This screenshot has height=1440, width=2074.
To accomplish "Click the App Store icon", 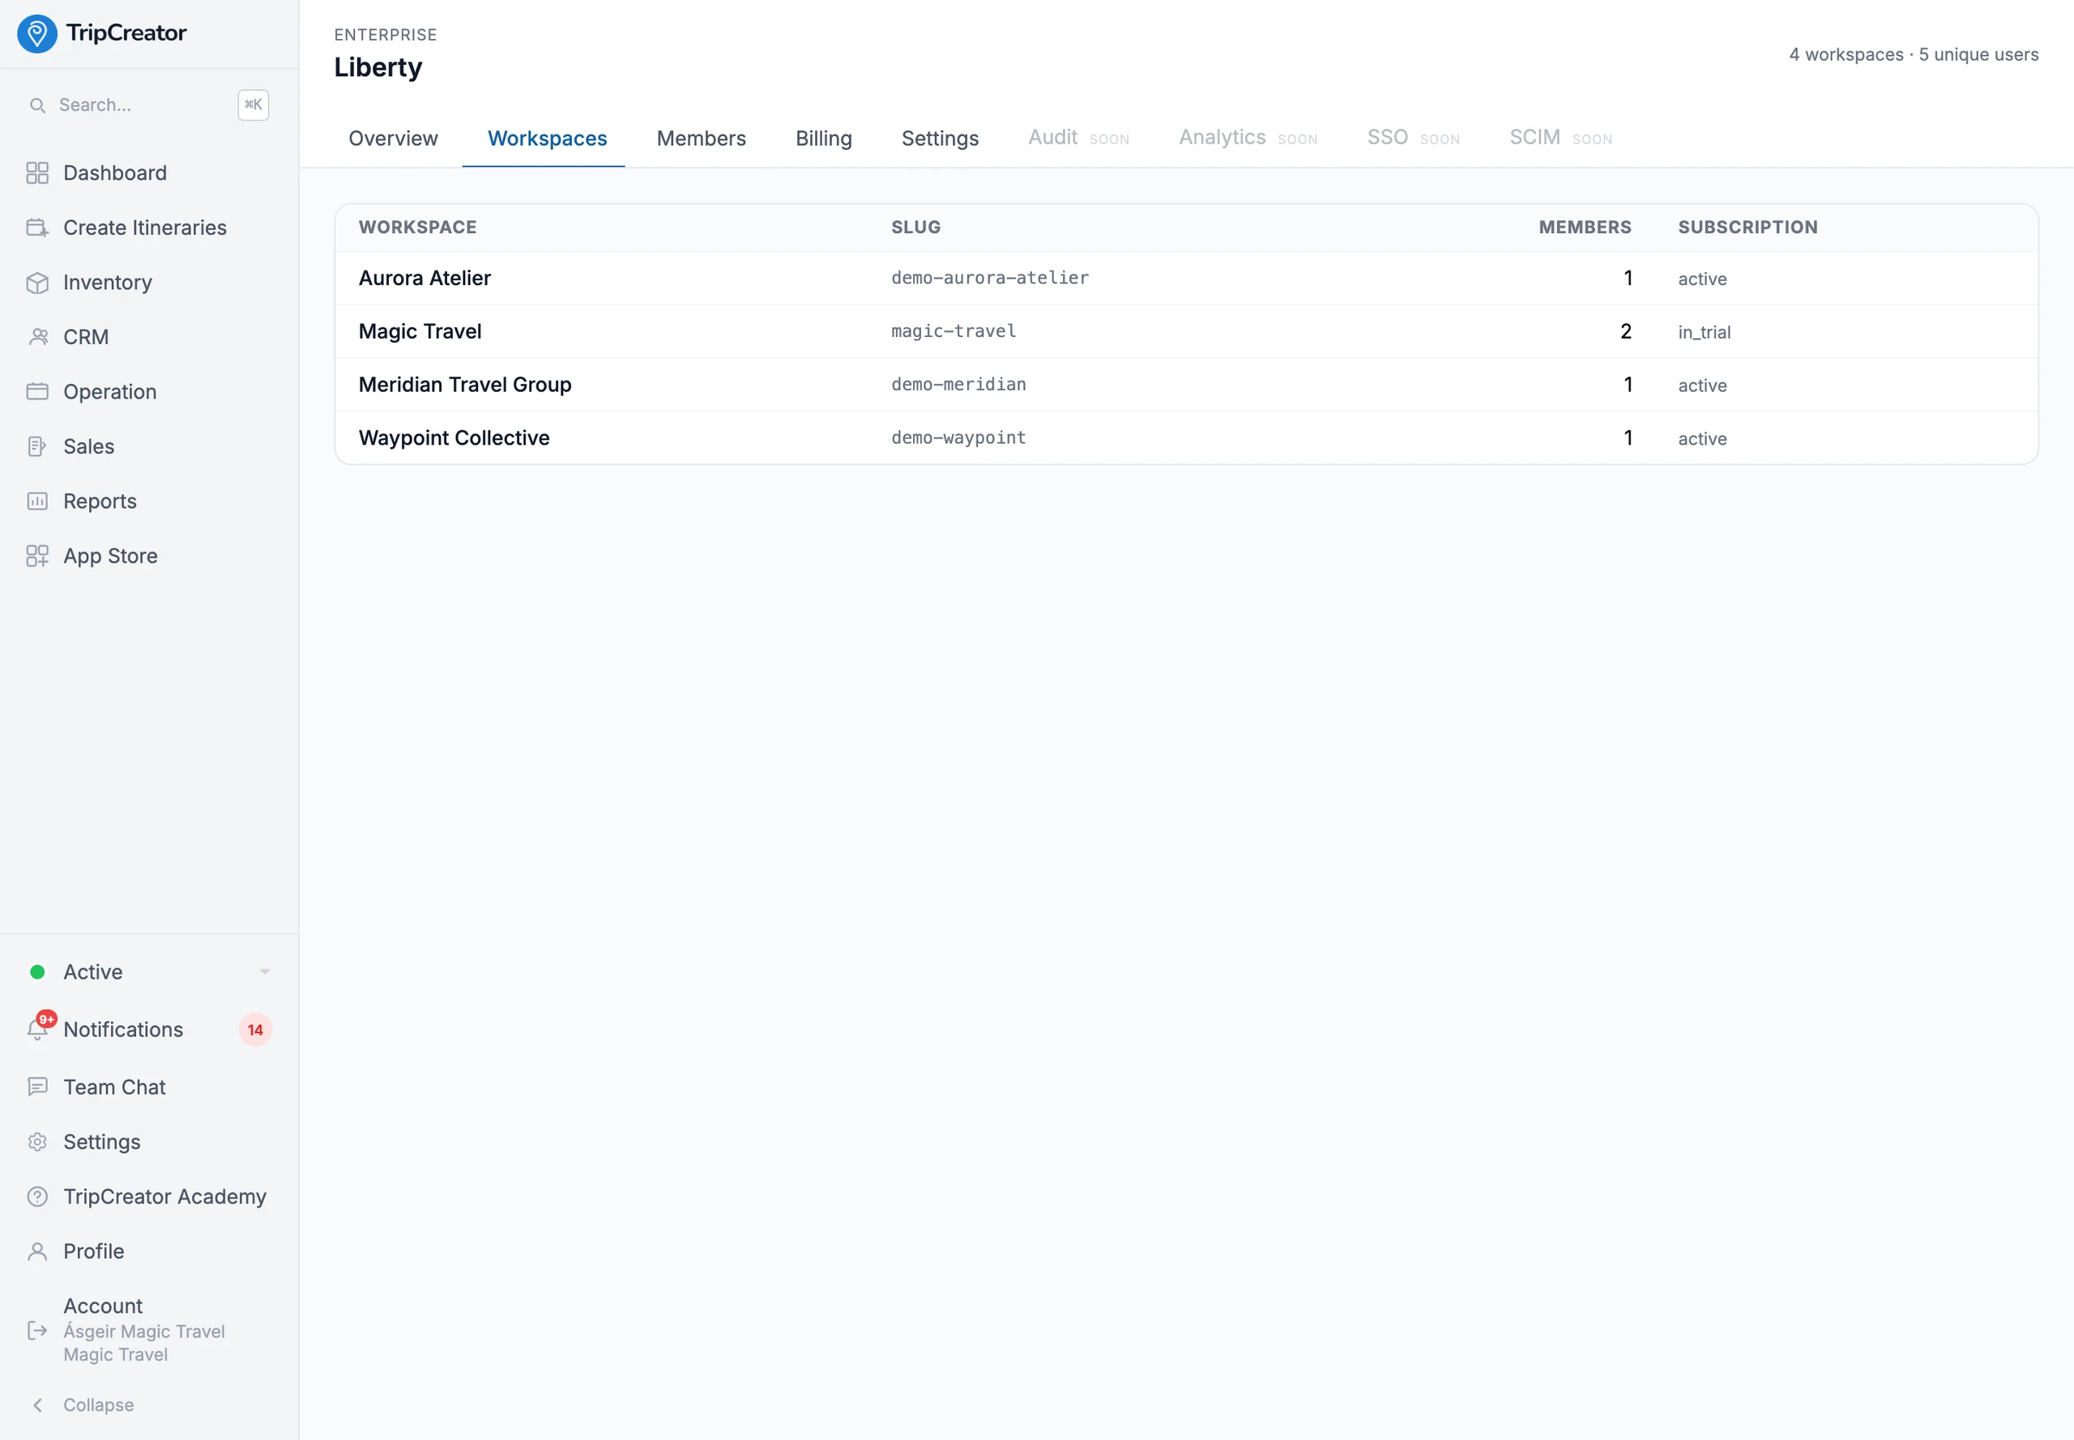I will click(x=37, y=556).
